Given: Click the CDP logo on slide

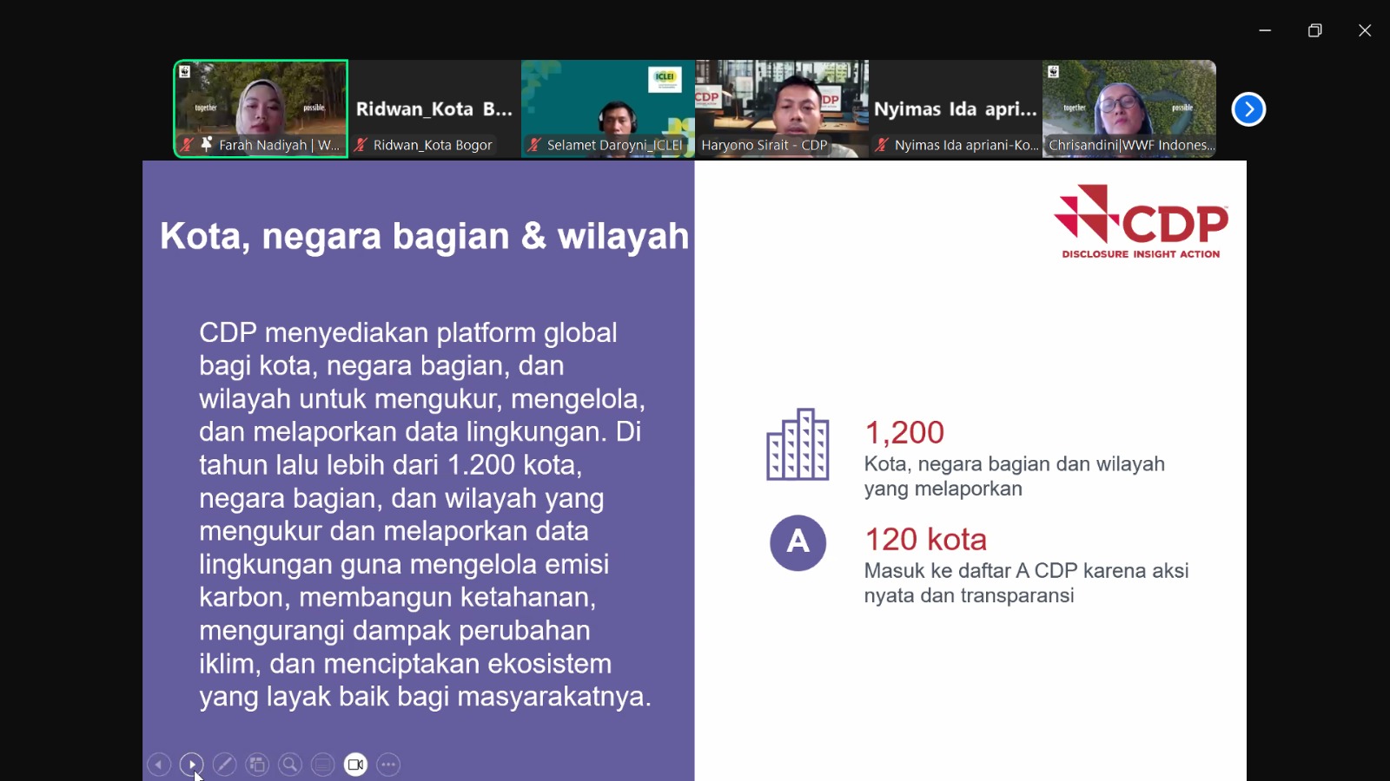Looking at the screenshot, I should (x=1141, y=221).
